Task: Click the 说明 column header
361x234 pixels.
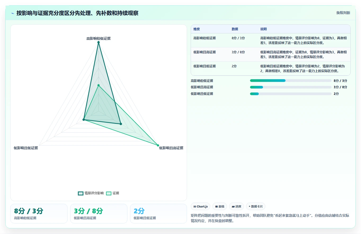Action: coord(264,29)
